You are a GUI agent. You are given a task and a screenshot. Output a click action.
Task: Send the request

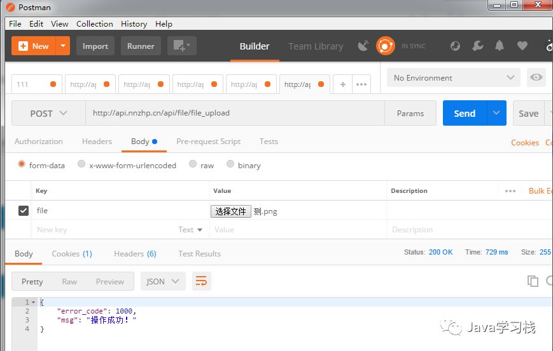point(465,113)
